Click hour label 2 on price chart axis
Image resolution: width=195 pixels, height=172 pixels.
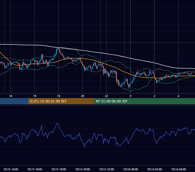155,96
